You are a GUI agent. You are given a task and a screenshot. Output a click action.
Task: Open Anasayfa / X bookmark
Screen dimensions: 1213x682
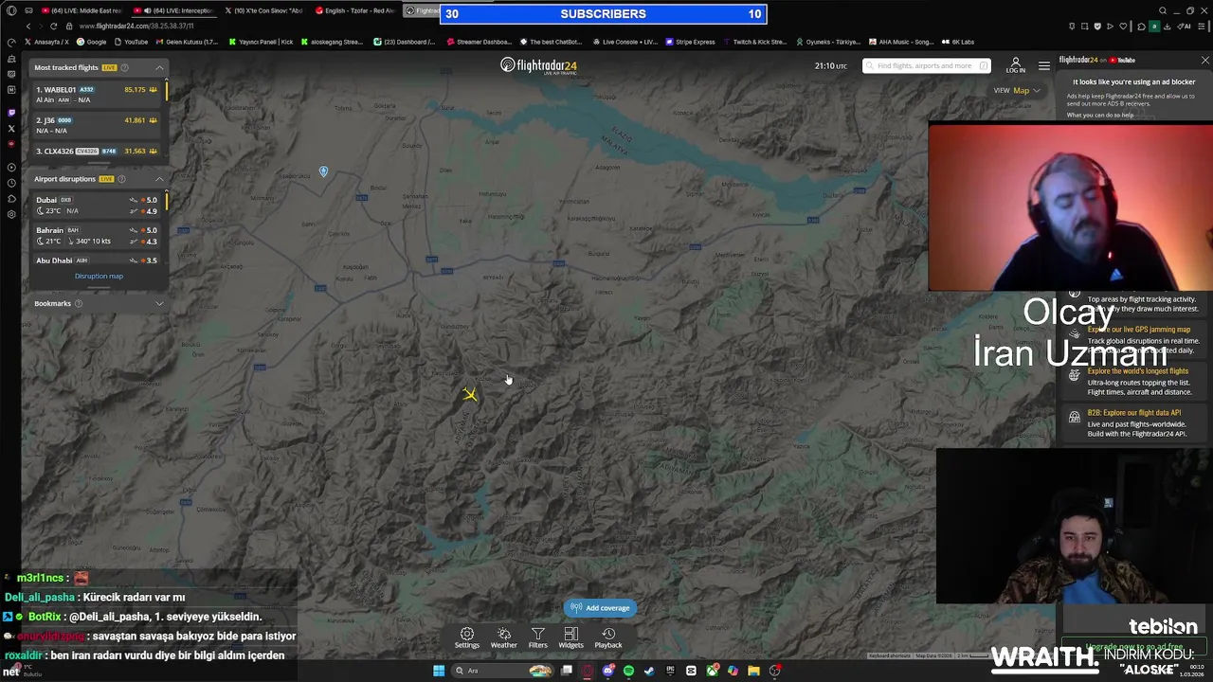[x=46, y=42]
